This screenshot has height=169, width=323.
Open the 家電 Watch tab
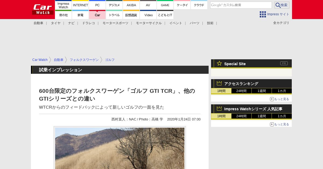coord(80,15)
